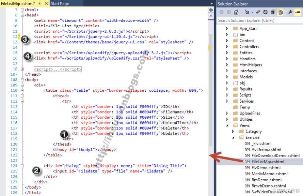303x196 pixels.
Task: Collapse the <html> outlining region on line 7
Action: pos(22,10)
